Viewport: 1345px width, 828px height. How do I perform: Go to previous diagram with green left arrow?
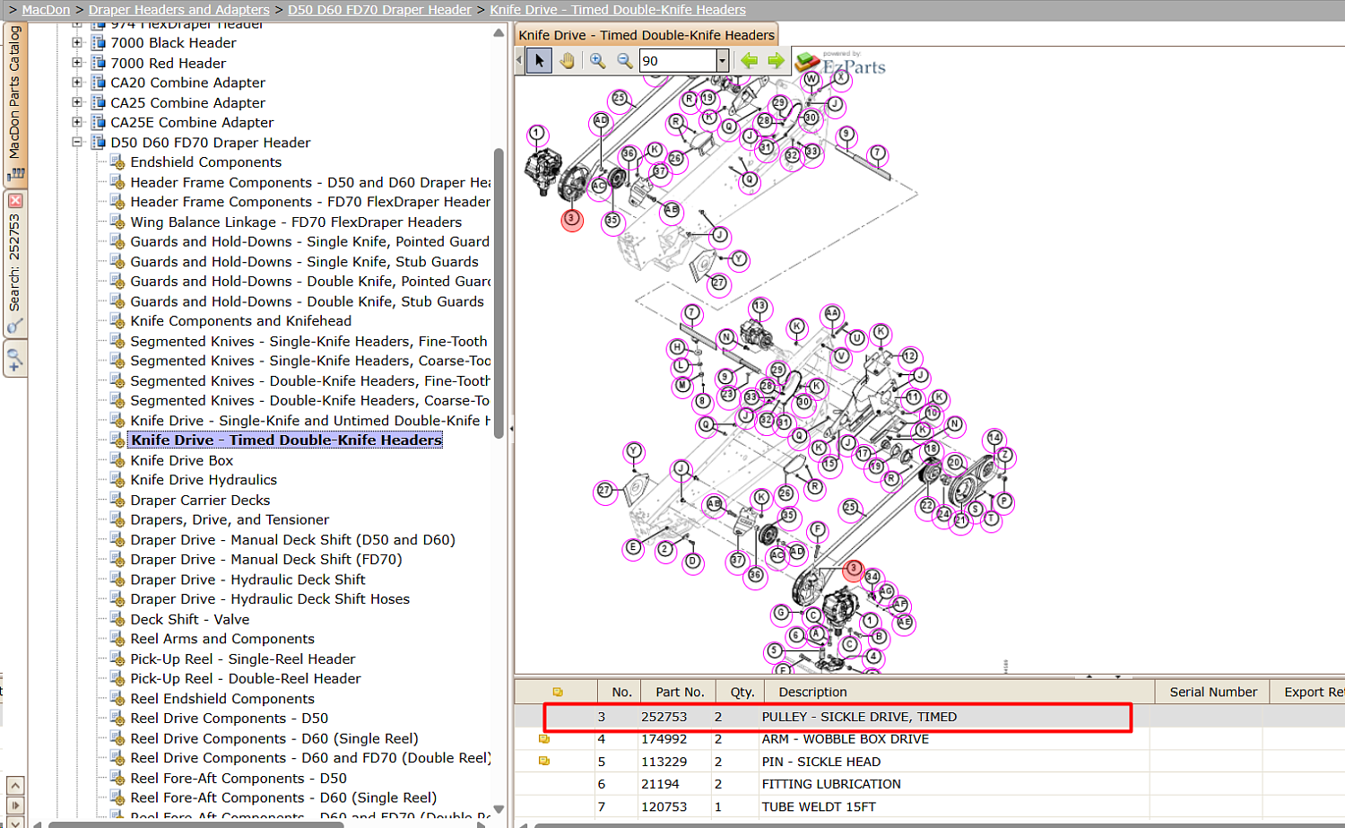click(x=749, y=61)
